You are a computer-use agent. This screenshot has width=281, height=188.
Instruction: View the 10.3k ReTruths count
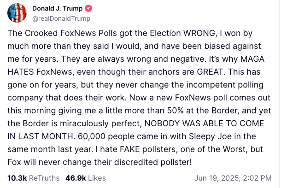[x=17, y=178]
